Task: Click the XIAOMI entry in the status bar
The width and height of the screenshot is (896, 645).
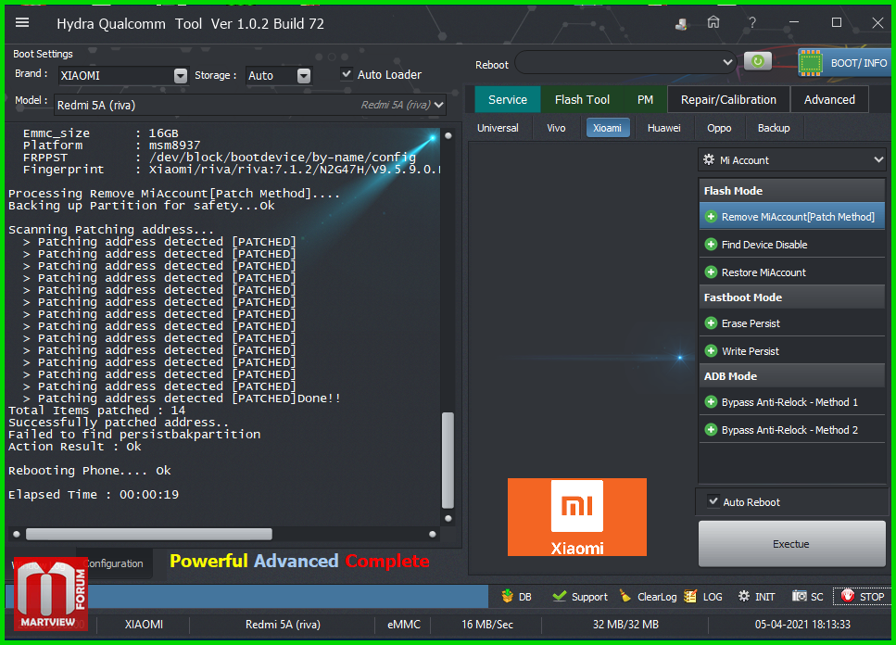Action: pyautogui.click(x=144, y=625)
